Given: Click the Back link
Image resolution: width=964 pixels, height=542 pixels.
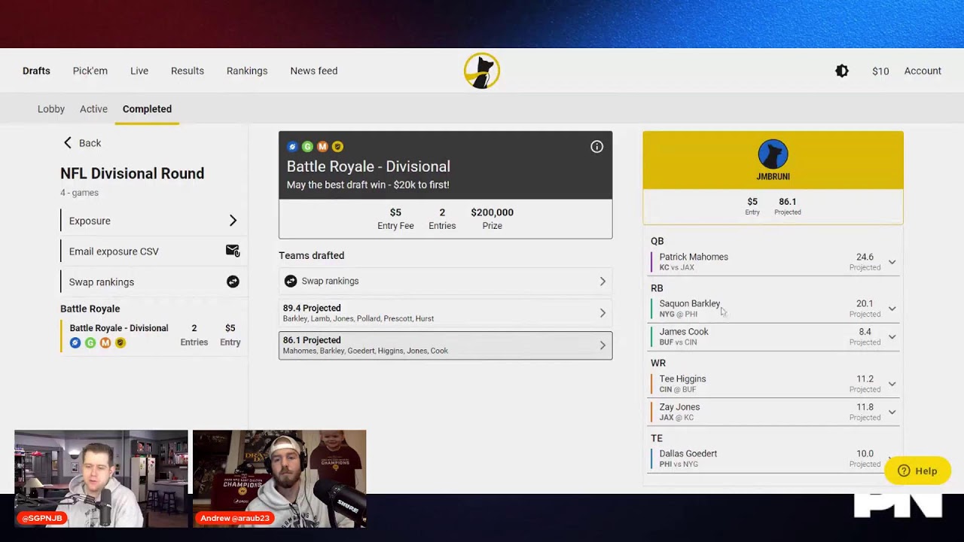Looking at the screenshot, I should (90, 143).
